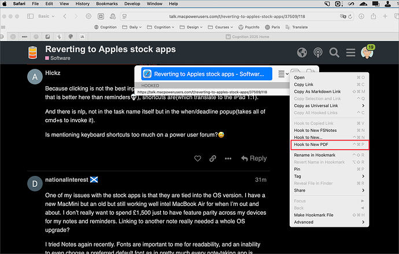This screenshot has width=399, height=254.
Task: Expand Copy as Universal Link submenu
Action: click(x=329, y=106)
